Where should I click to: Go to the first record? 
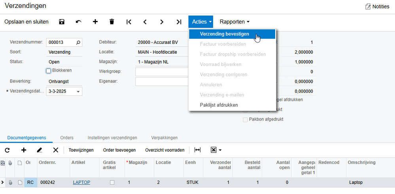(129, 22)
